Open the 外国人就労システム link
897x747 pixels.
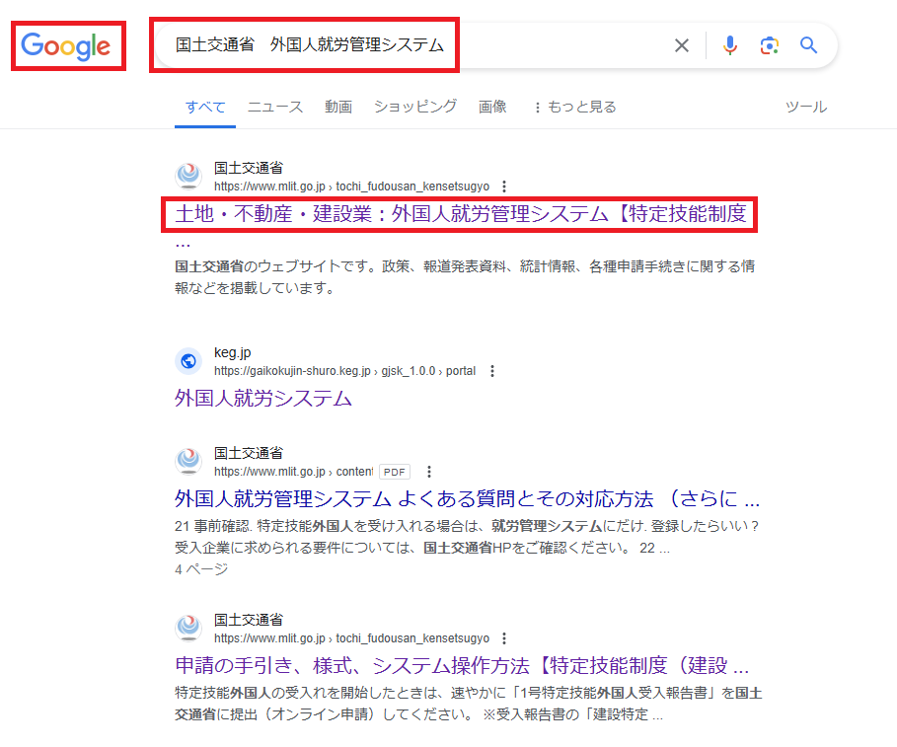coord(263,399)
